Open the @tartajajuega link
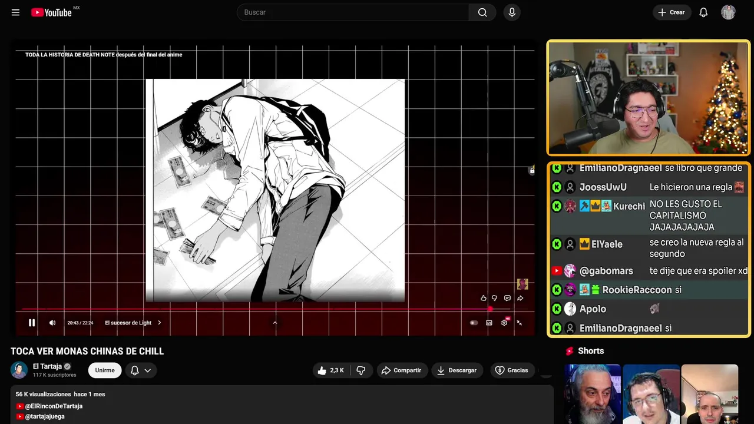The image size is (754, 424). (x=45, y=416)
